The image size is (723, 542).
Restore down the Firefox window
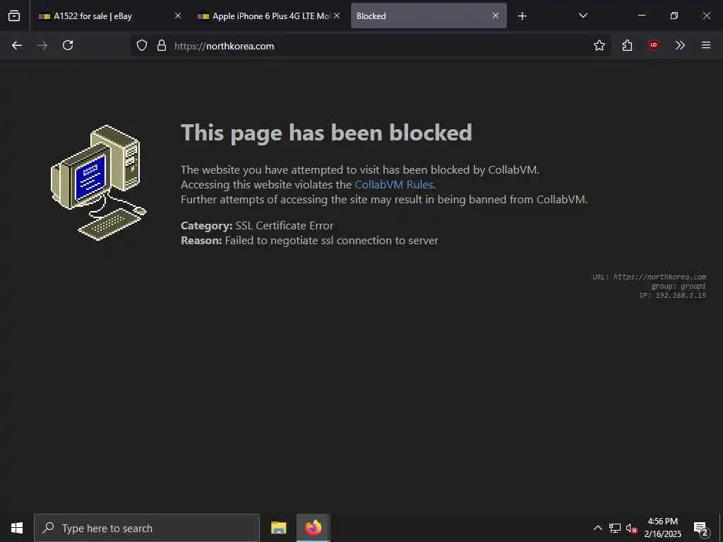(674, 16)
